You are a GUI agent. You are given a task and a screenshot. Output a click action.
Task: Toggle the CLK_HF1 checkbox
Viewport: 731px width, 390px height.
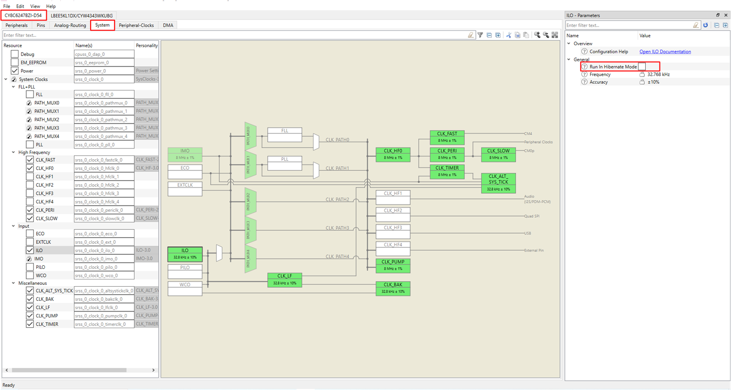click(x=30, y=176)
